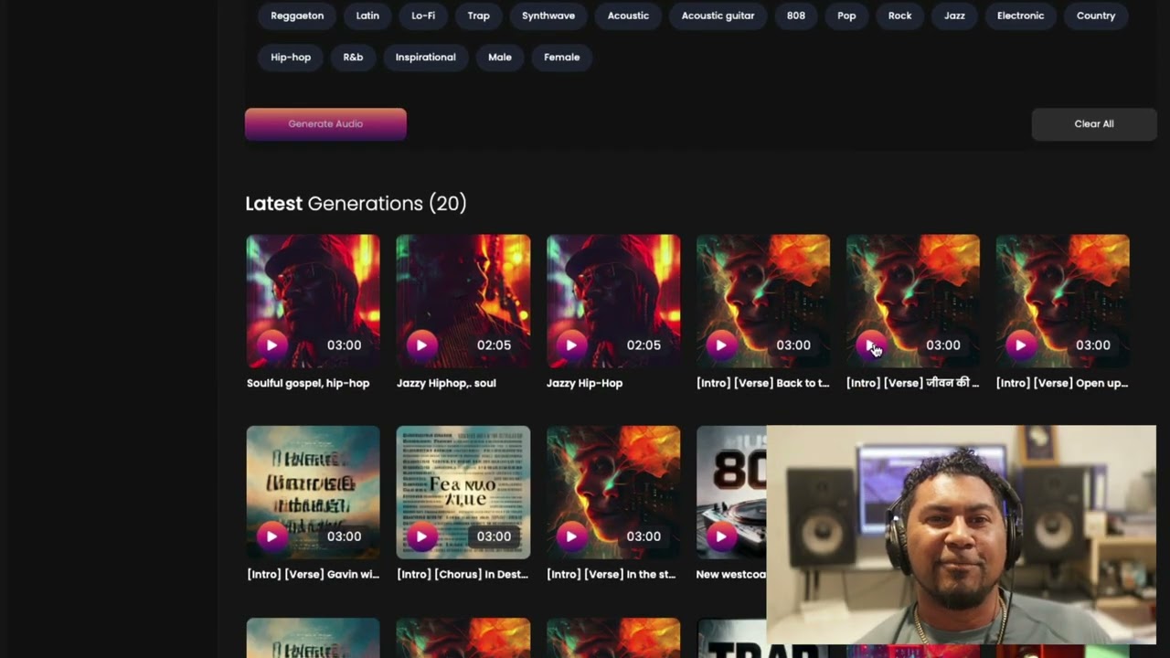Click the 'Latest Generations (20)' heading
The width and height of the screenshot is (1170, 658).
pos(356,203)
